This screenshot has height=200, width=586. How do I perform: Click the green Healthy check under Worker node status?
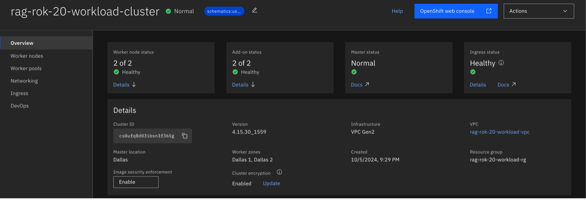pos(116,72)
